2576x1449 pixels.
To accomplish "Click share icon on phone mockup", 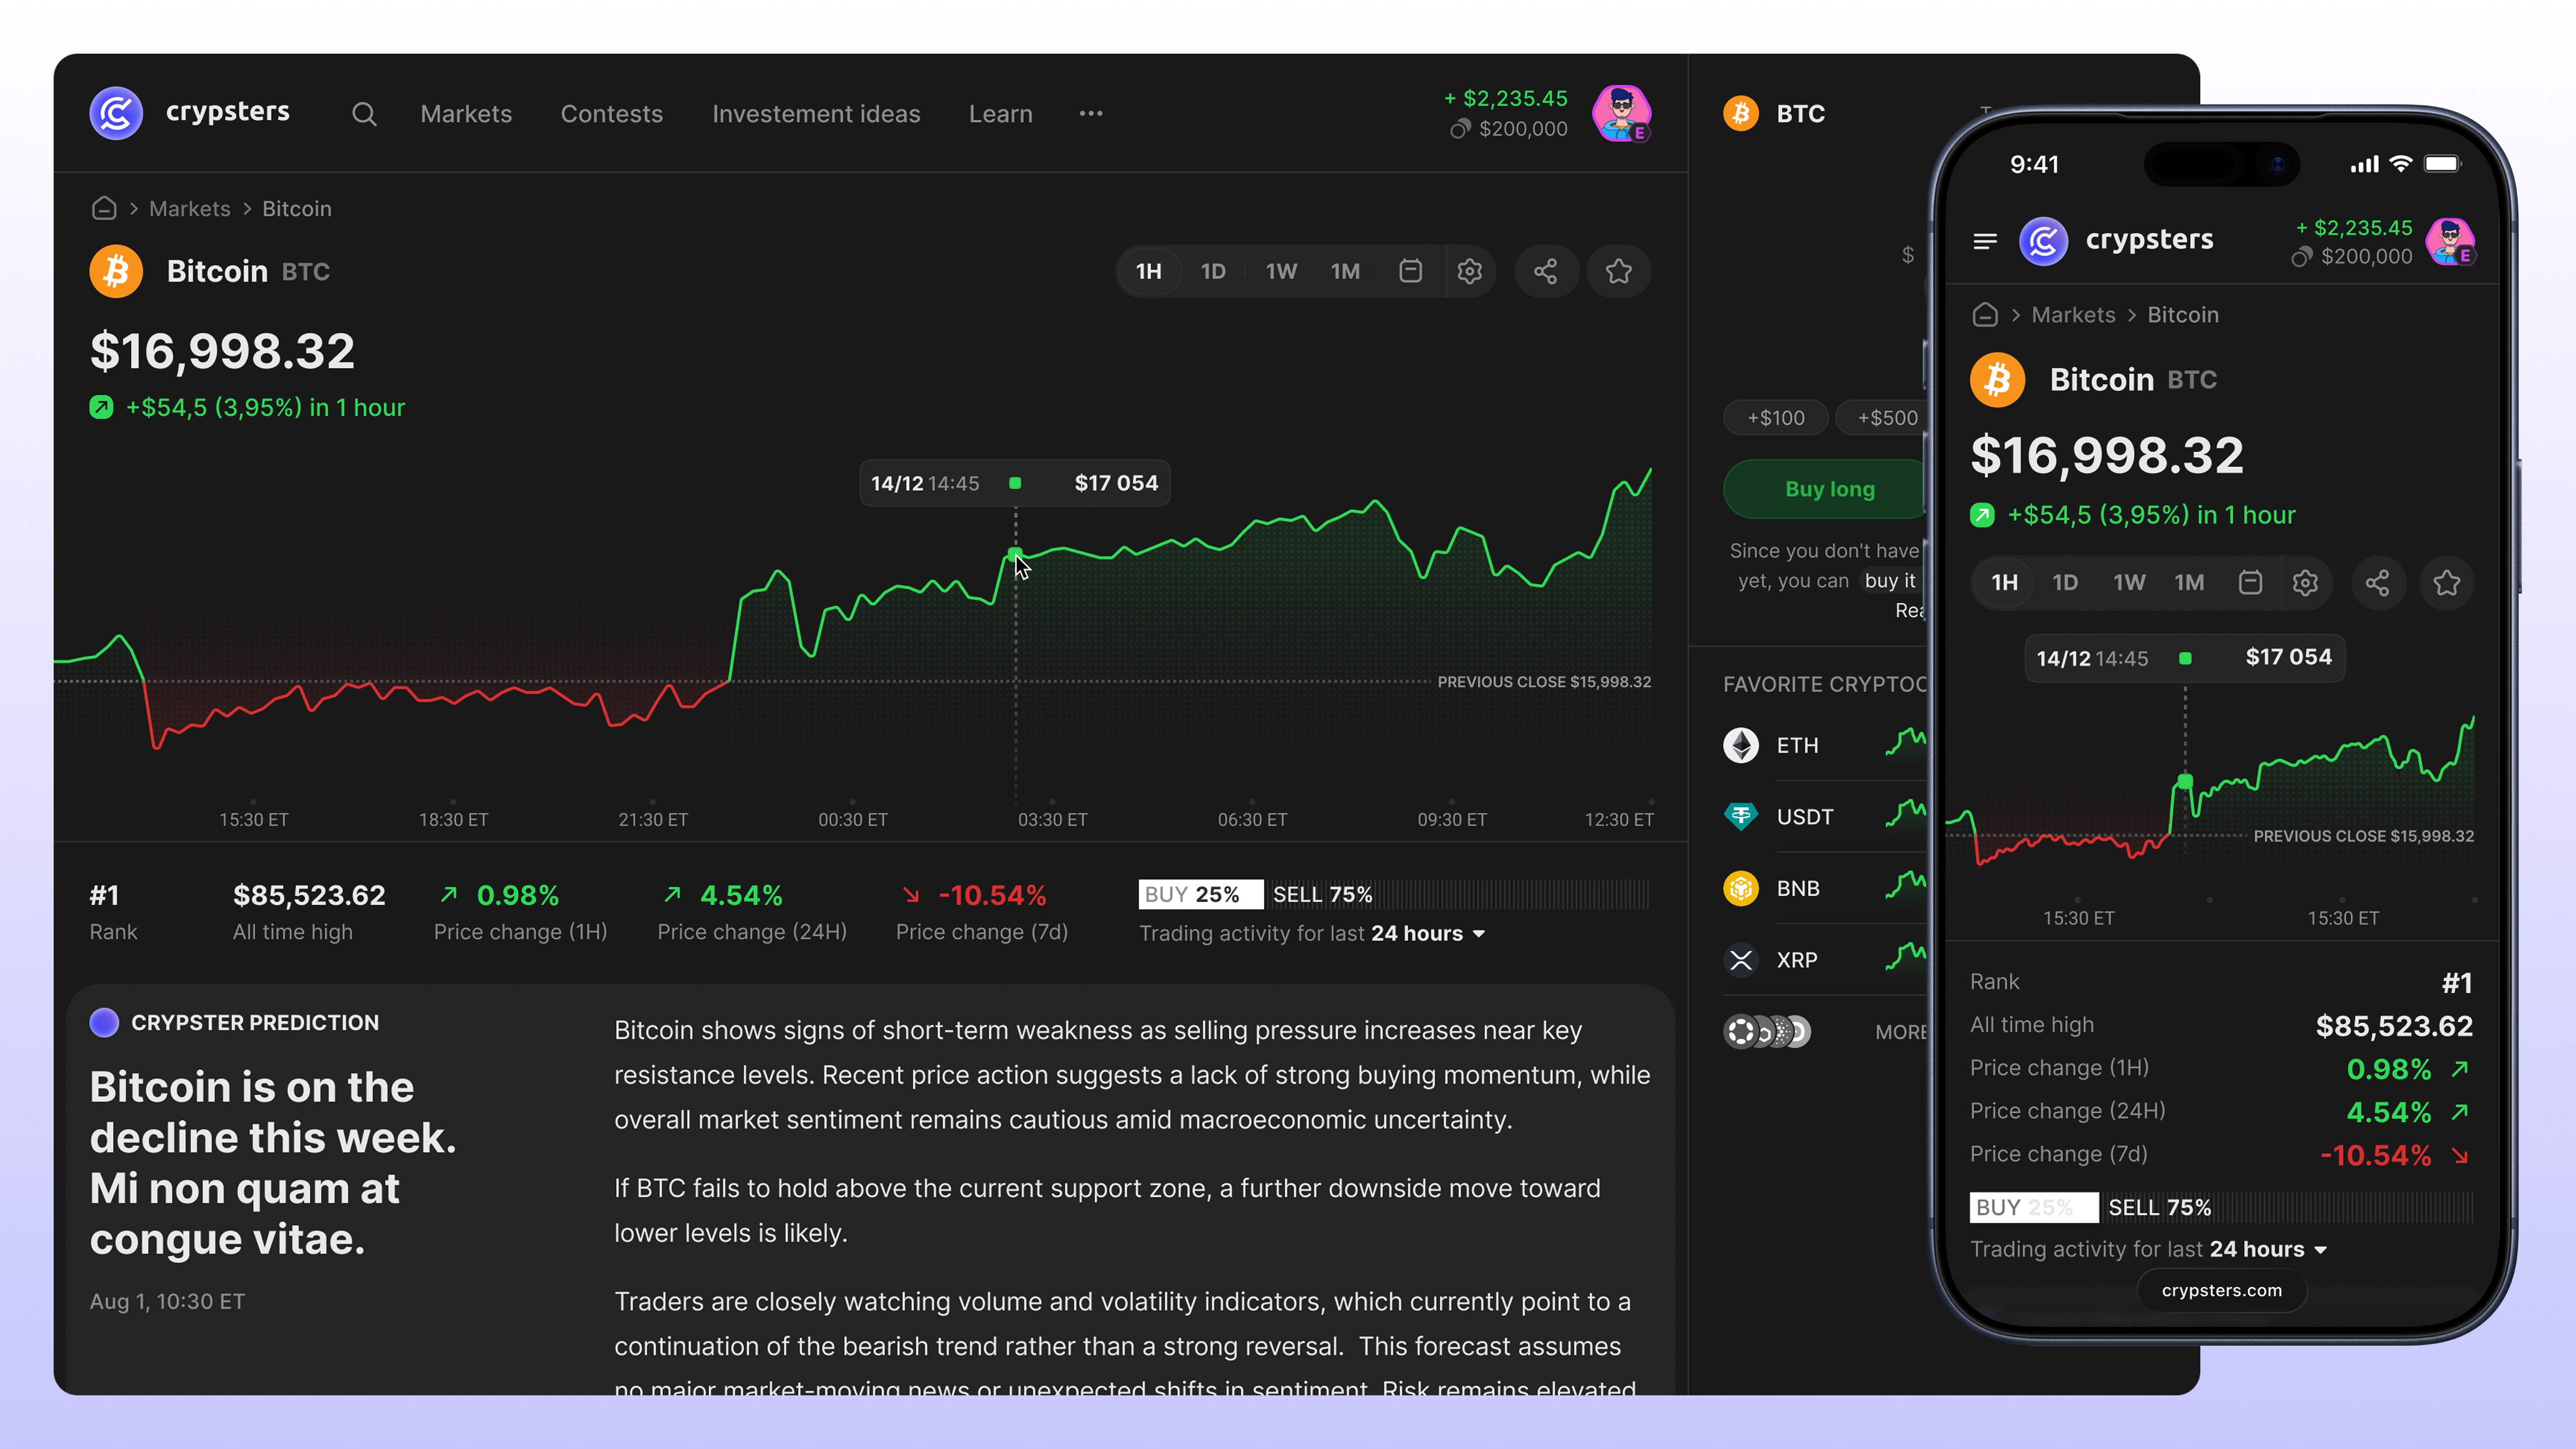I will point(2377,583).
